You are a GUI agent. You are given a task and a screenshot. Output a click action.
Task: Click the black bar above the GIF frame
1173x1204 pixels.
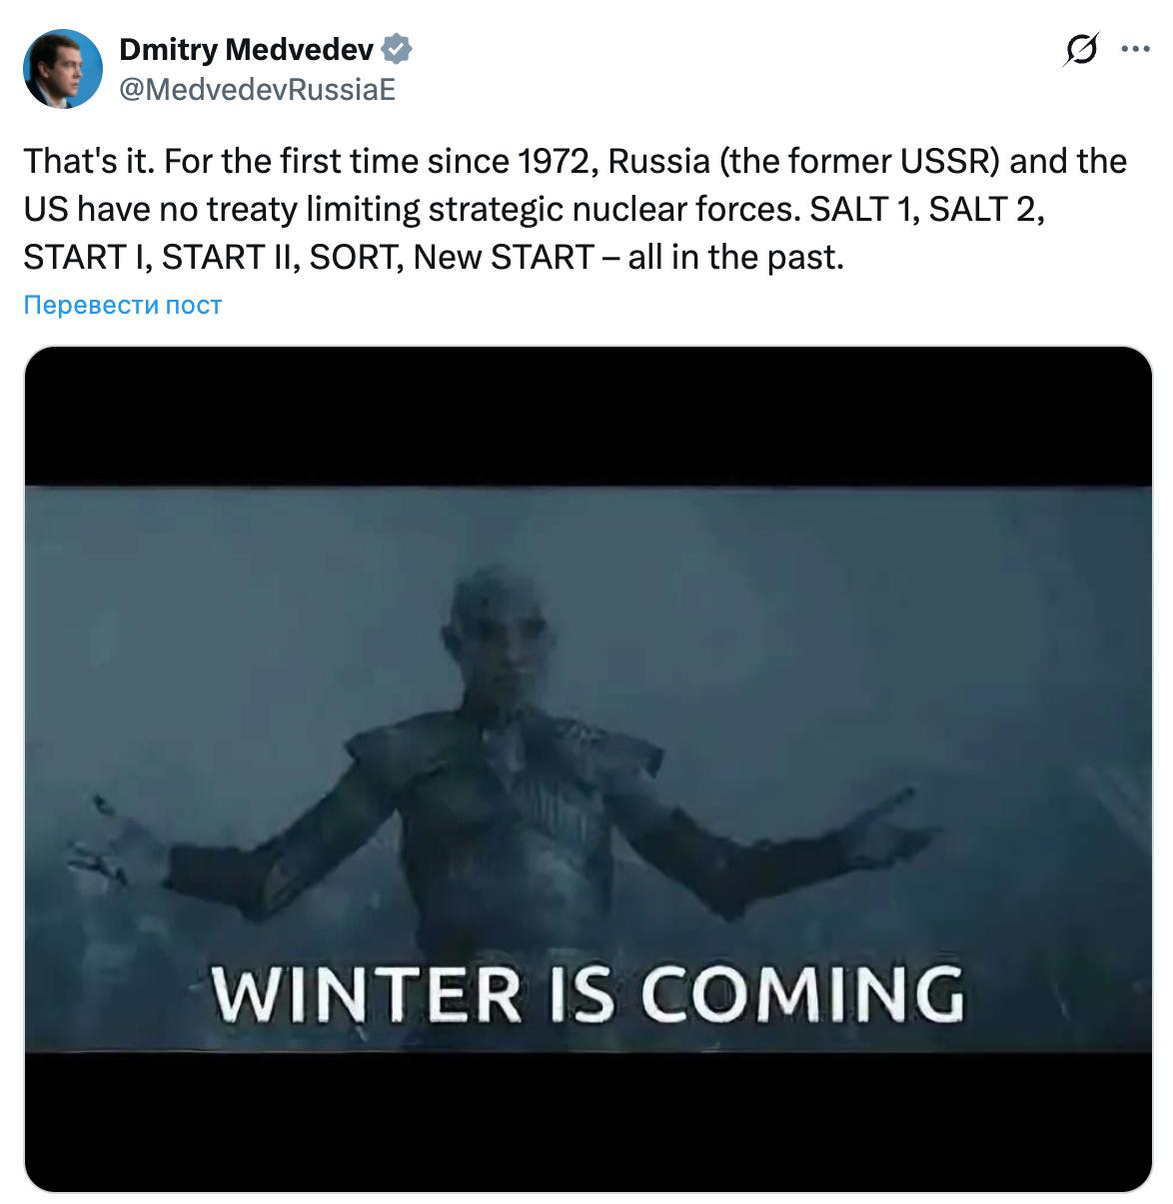click(587, 417)
